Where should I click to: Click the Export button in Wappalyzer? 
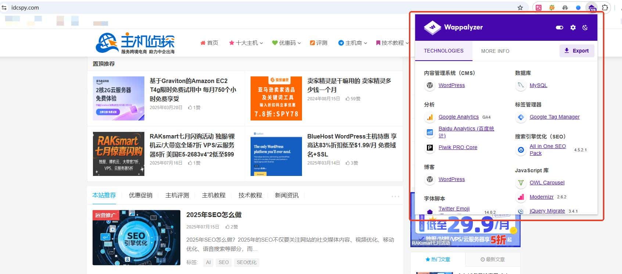(x=576, y=51)
